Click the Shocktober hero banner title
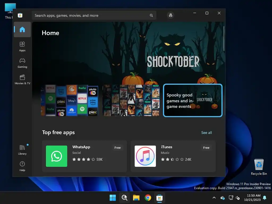The height and width of the screenshot is (204, 272). pos(173,61)
